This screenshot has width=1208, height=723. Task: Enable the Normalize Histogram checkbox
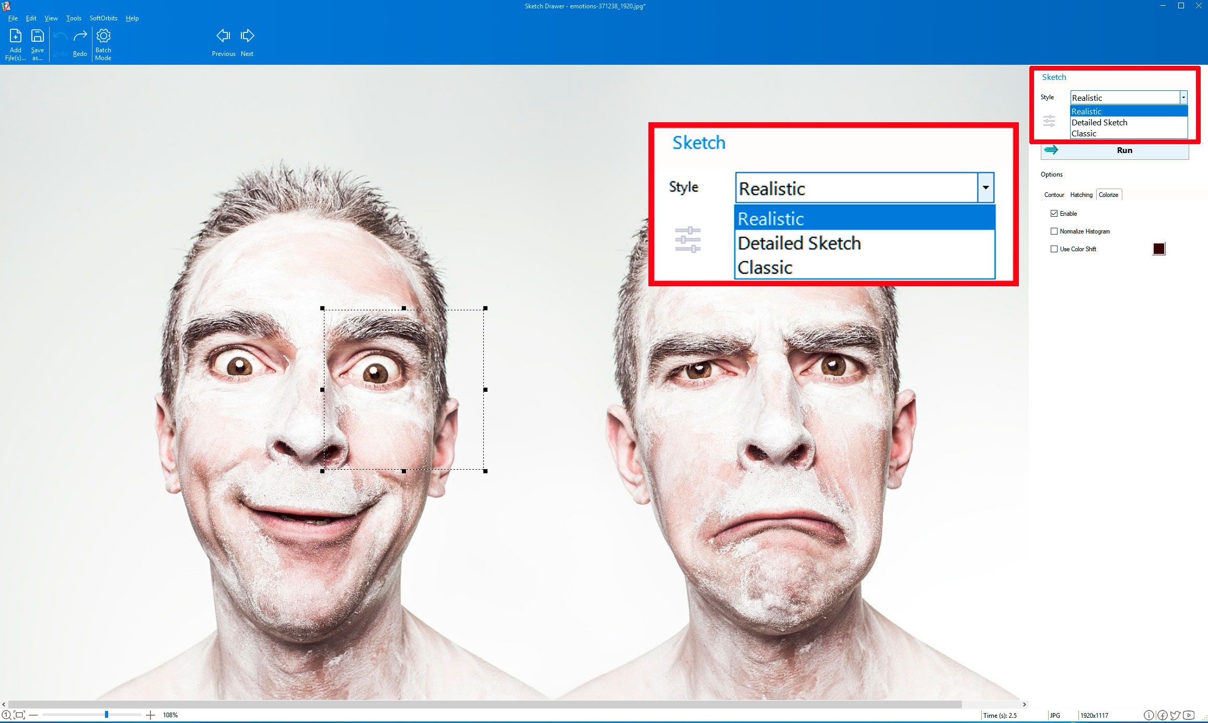1053,231
